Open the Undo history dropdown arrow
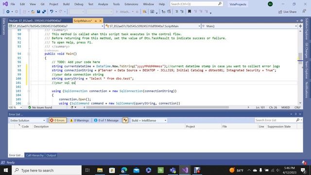311x175 pixels. pyautogui.click(x=56, y=12)
